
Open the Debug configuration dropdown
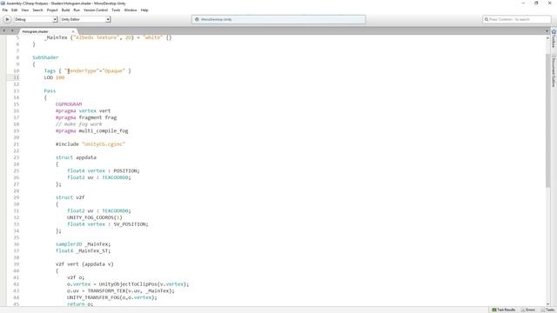pyautogui.click(x=36, y=19)
